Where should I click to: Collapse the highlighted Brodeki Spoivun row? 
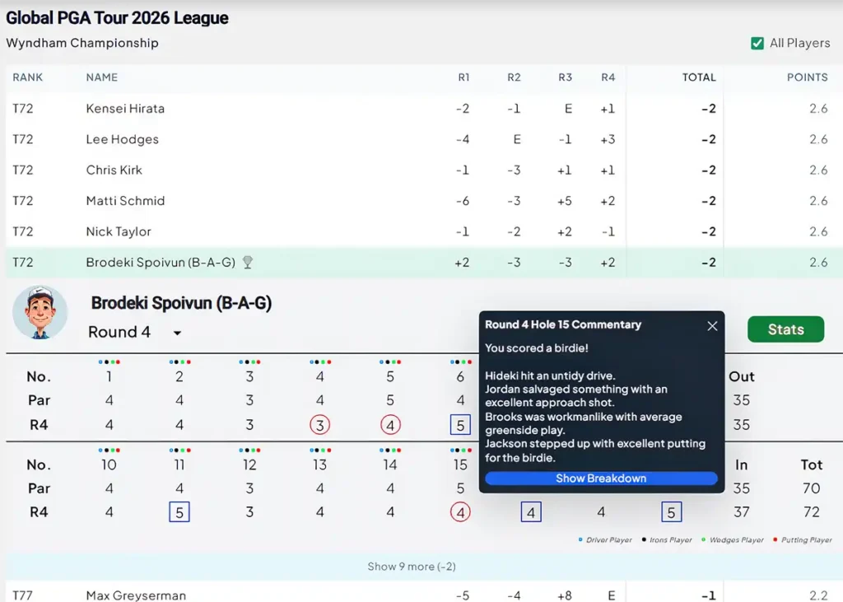421,263
